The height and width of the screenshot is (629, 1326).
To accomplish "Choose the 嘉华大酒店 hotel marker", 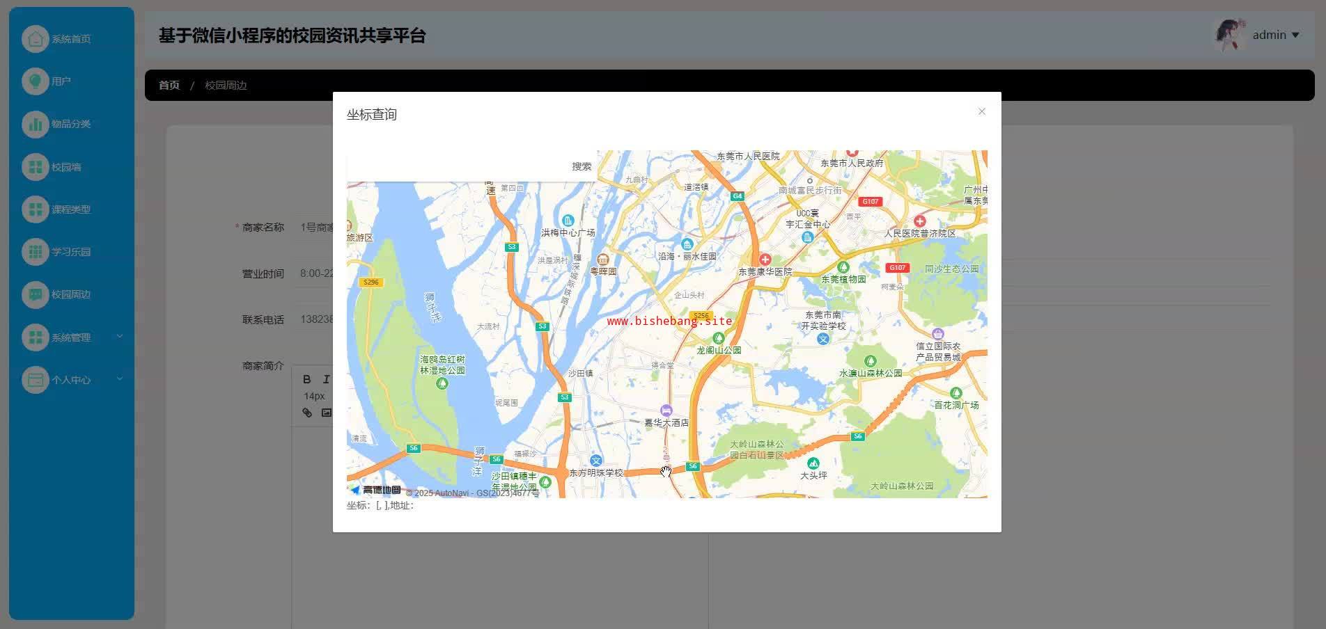I will [x=666, y=411].
